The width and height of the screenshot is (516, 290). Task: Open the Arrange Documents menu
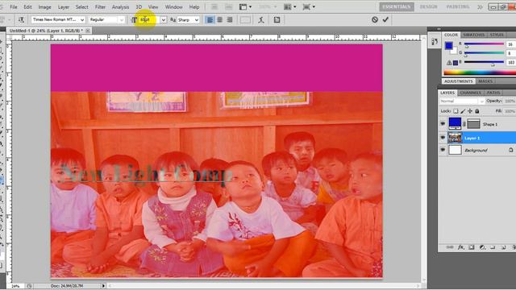coord(289,6)
